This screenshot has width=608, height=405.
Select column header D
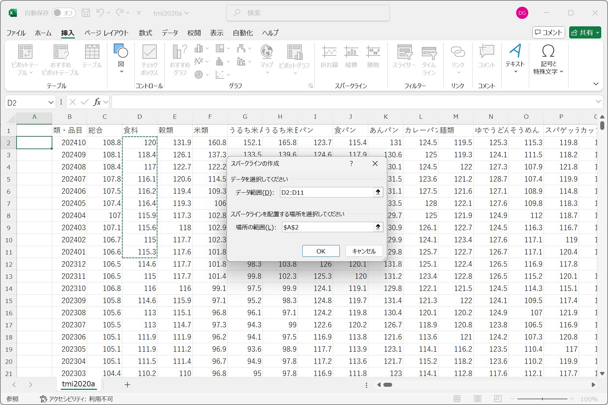pyautogui.click(x=140, y=117)
